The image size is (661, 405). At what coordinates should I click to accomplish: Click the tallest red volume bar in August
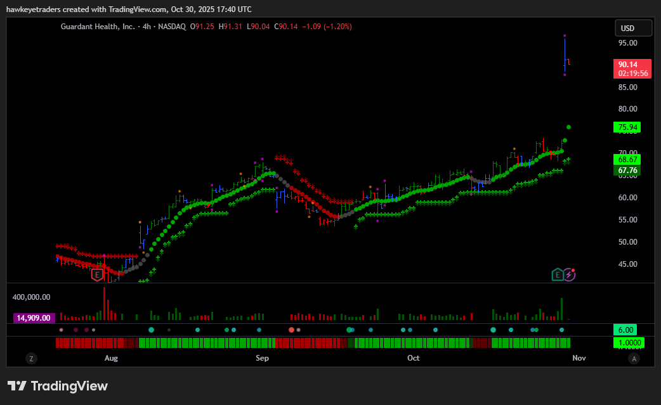pos(104,304)
